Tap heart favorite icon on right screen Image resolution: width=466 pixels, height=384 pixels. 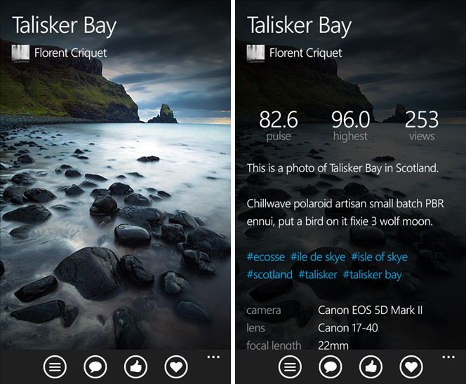click(x=411, y=367)
